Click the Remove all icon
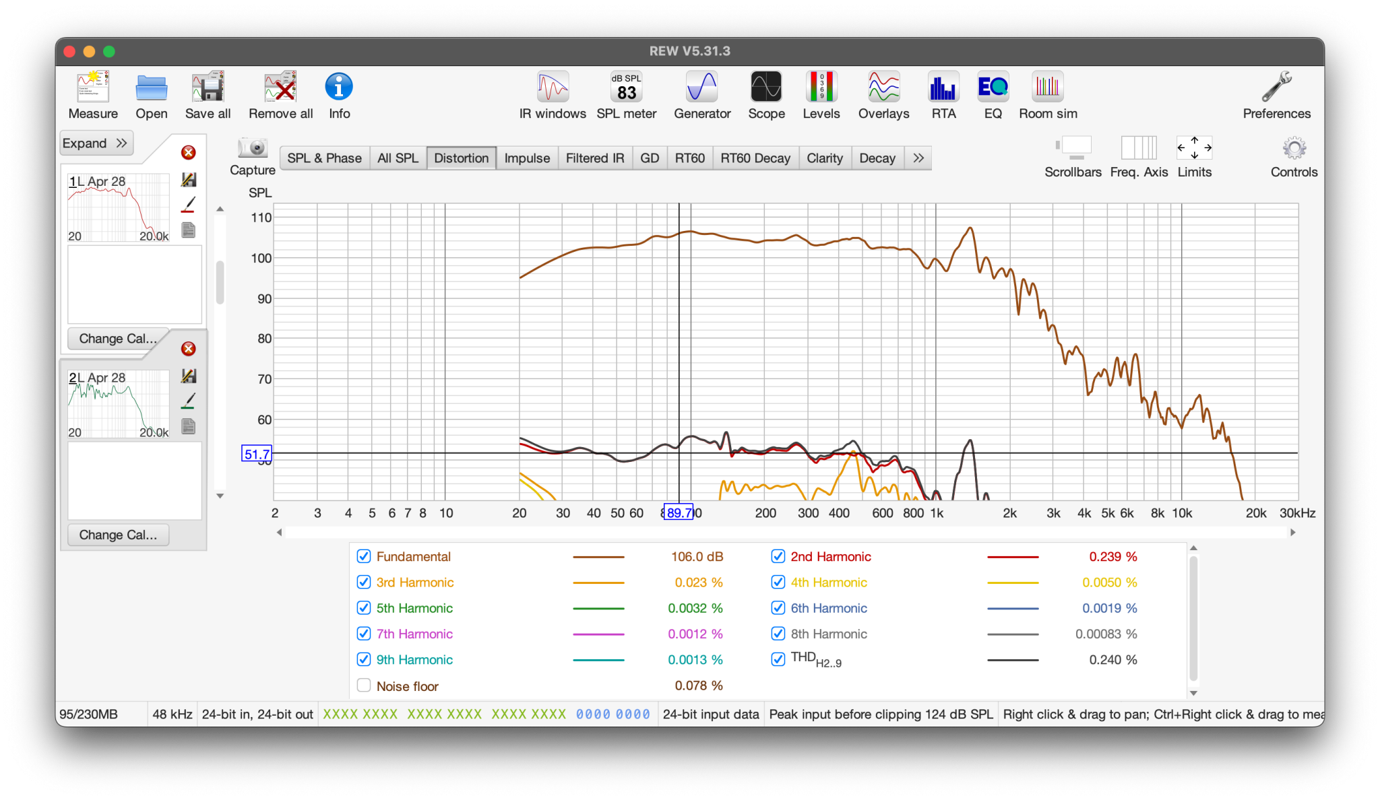This screenshot has width=1380, height=800. pos(280,88)
